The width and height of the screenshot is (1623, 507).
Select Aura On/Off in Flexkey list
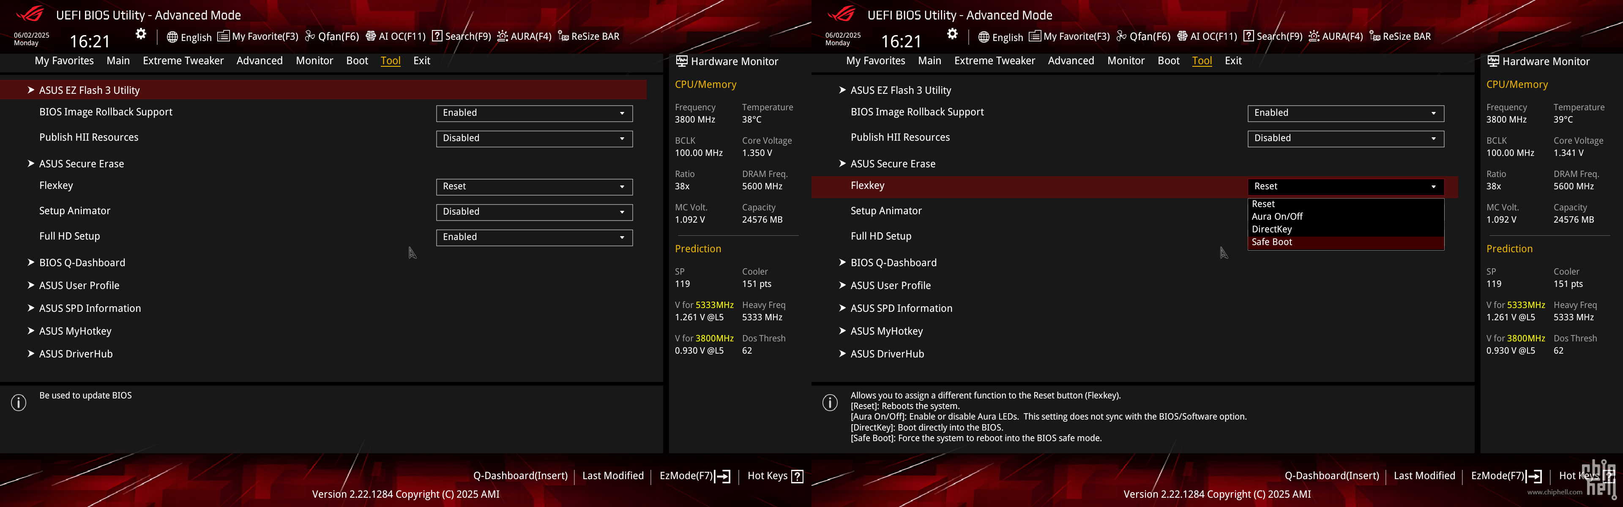(1346, 217)
